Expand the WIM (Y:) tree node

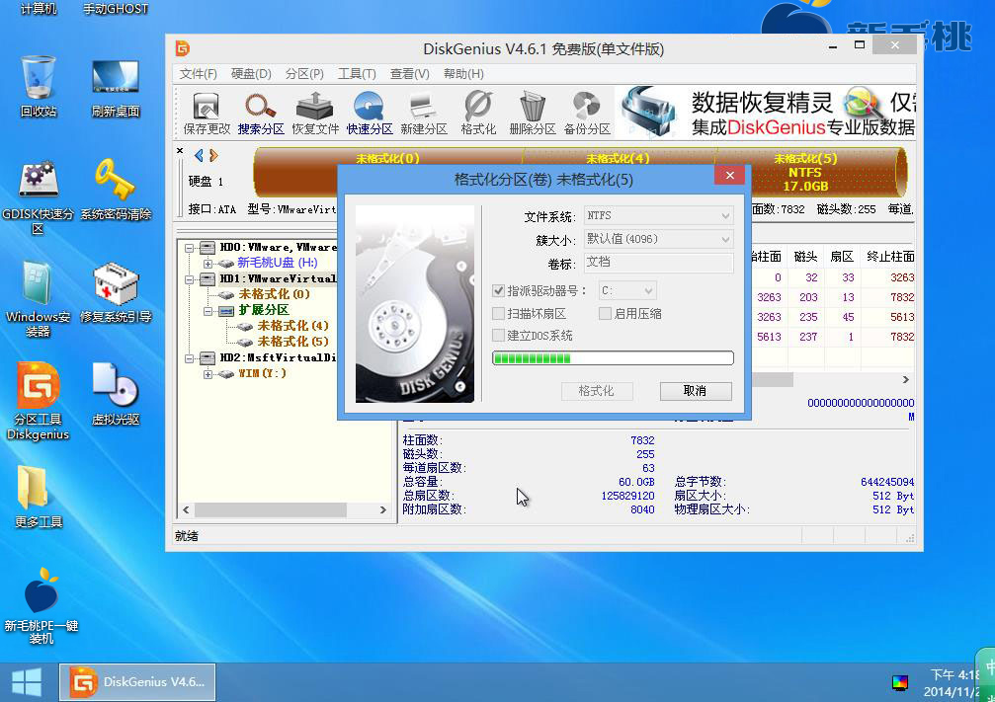[x=207, y=374]
